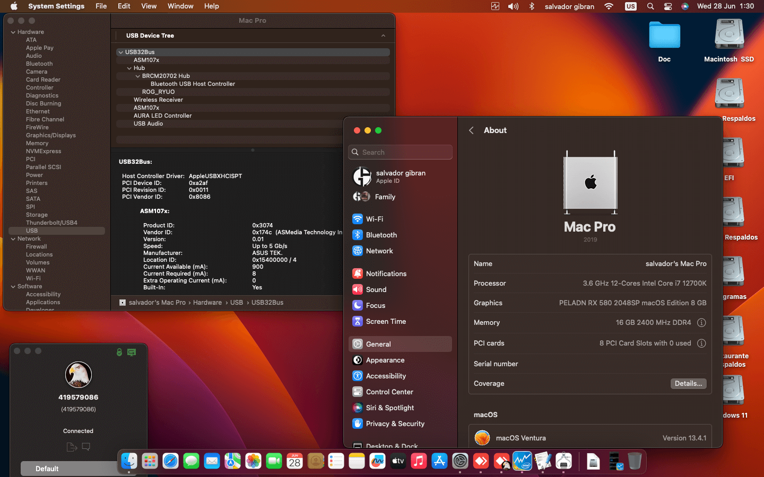Open salvador gibran Apple ID settings
The height and width of the screenshot is (477, 764).
coord(400,176)
